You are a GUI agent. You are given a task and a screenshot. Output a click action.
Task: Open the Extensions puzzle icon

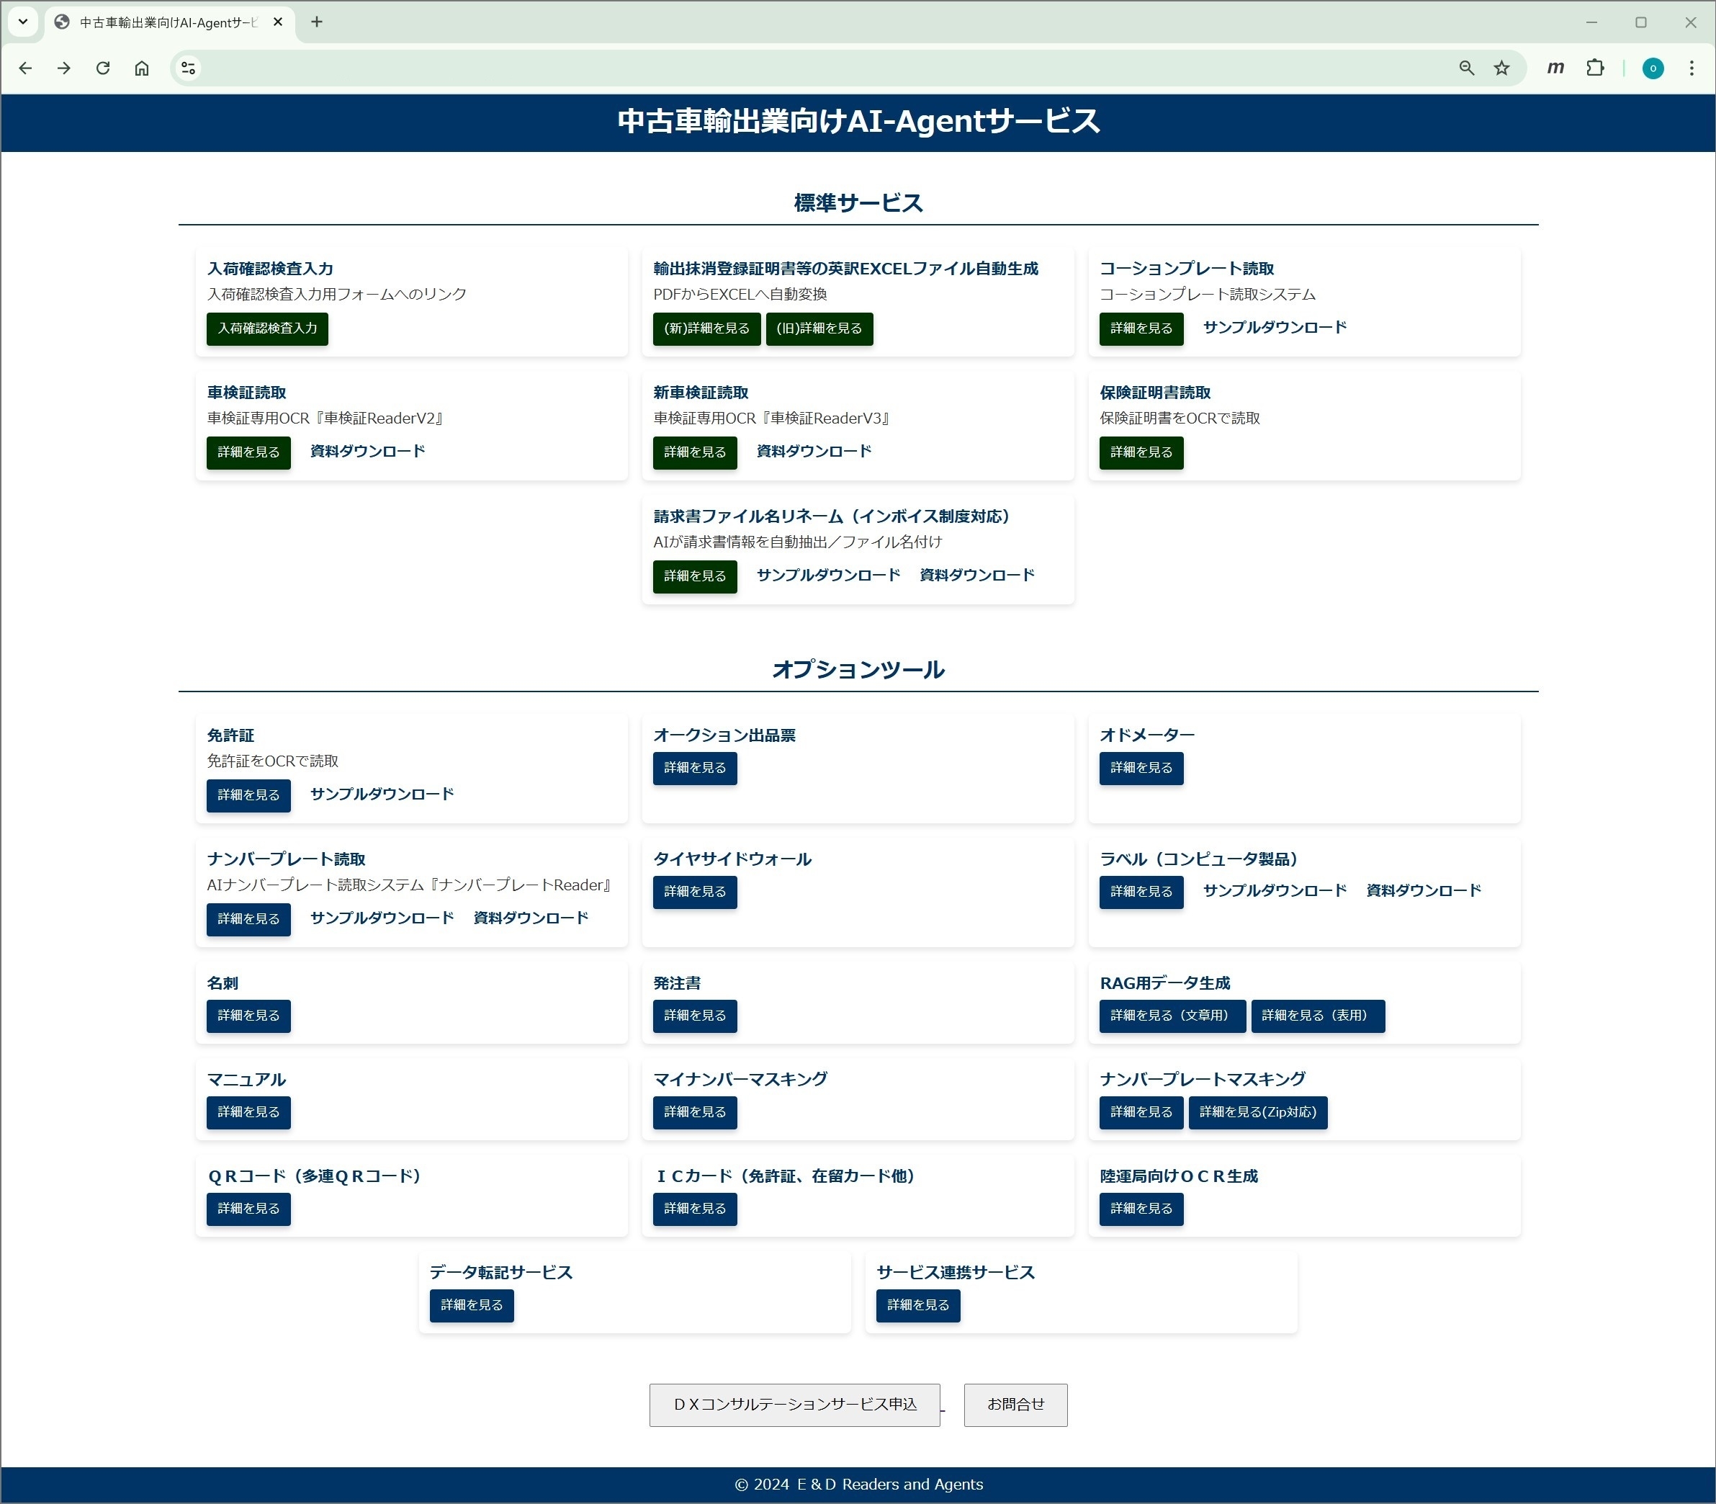click(1594, 68)
